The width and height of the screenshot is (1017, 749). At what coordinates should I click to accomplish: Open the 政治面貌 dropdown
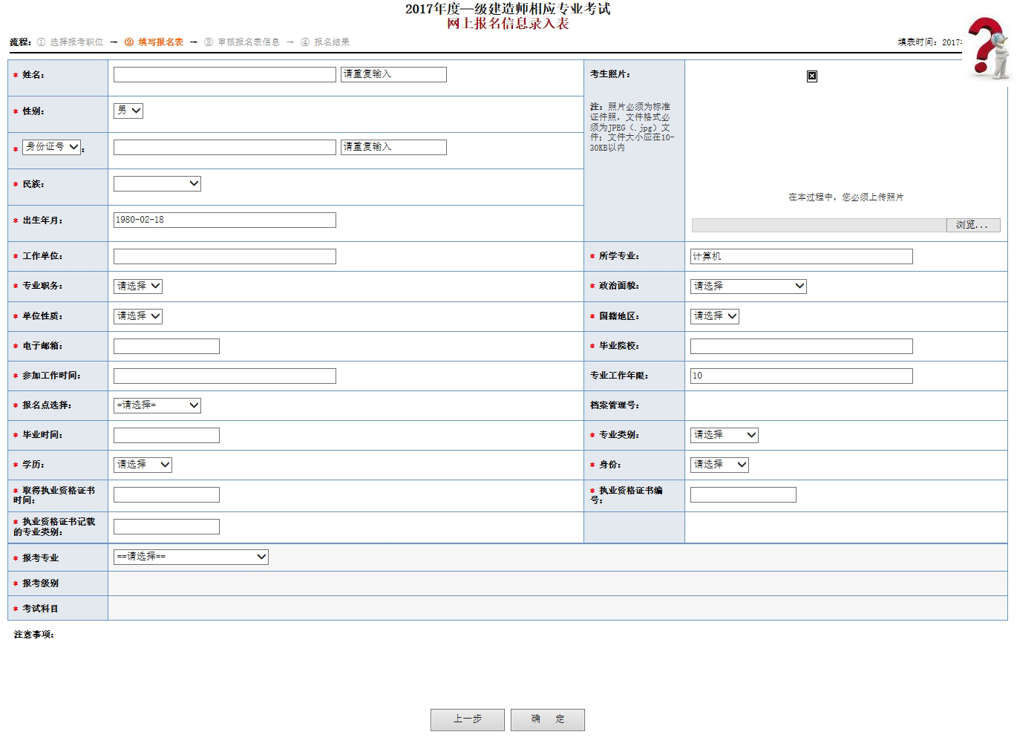(748, 286)
